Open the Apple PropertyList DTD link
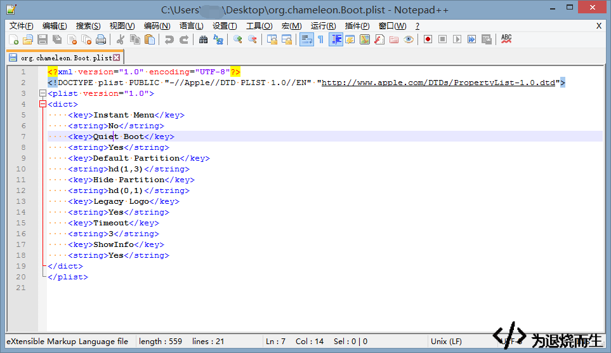Image resolution: width=611 pixels, height=353 pixels. click(438, 83)
